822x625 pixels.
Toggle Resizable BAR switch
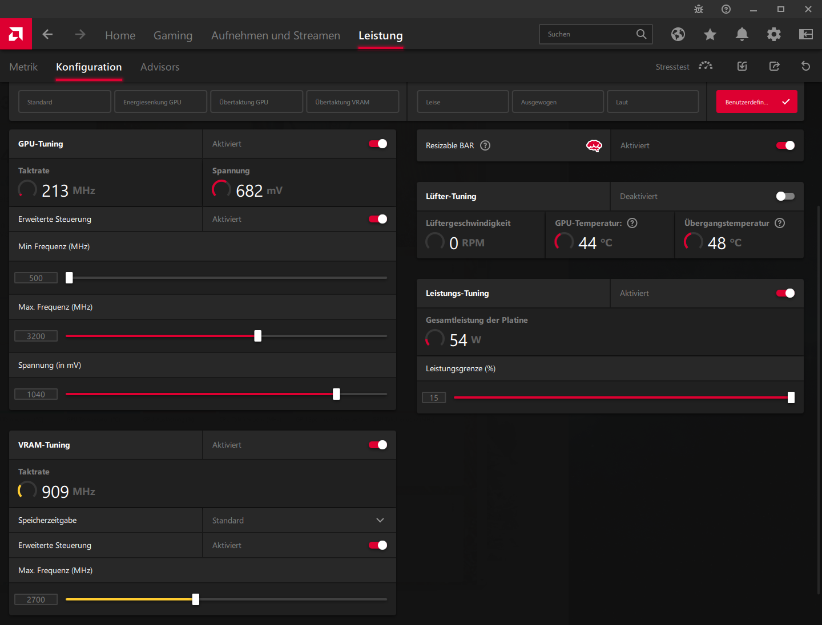point(785,145)
